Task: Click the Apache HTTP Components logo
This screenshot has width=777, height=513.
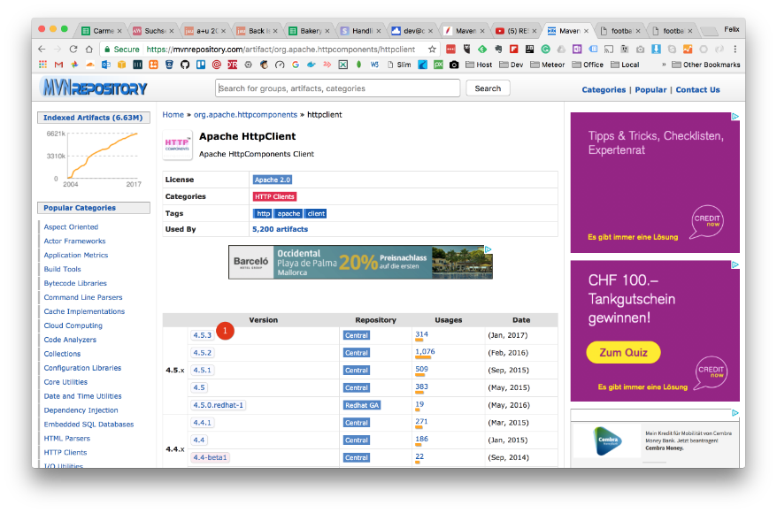Action: pos(177,145)
